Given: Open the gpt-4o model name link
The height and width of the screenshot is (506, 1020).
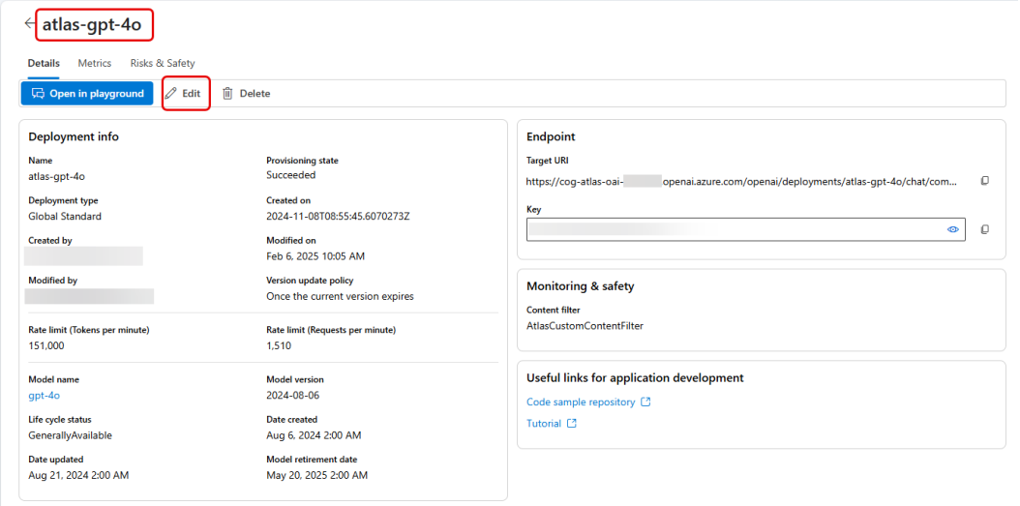Looking at the screenshot, I should (45, 396).
